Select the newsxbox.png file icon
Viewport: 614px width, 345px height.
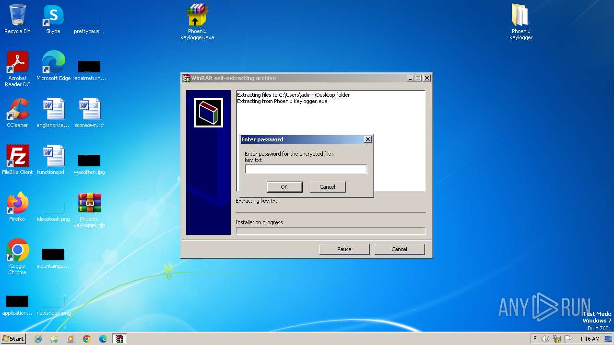53,304
